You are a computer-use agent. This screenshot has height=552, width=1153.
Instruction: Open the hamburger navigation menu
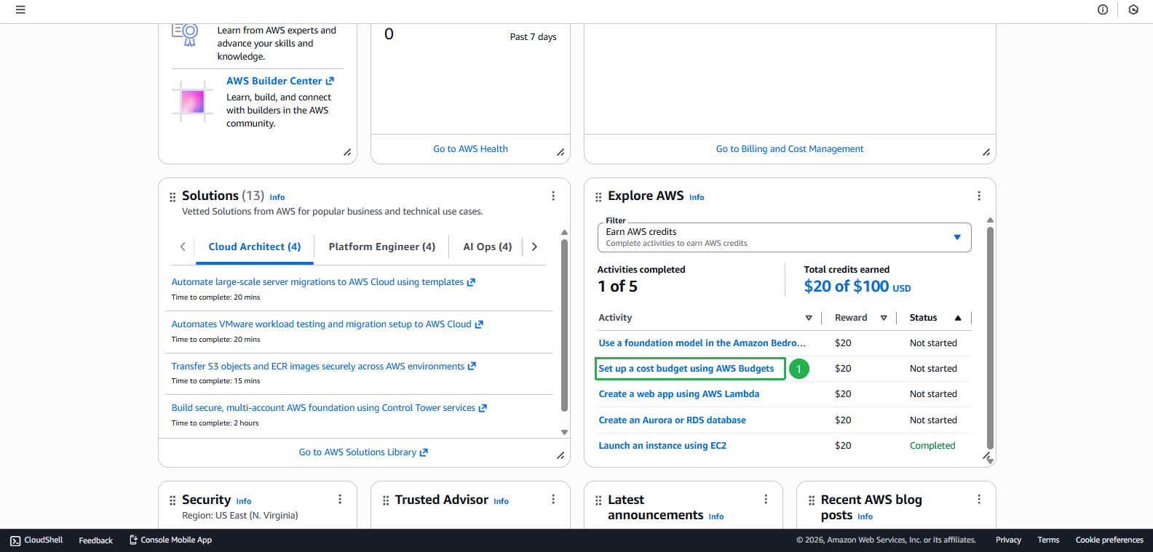coord(20,9)
